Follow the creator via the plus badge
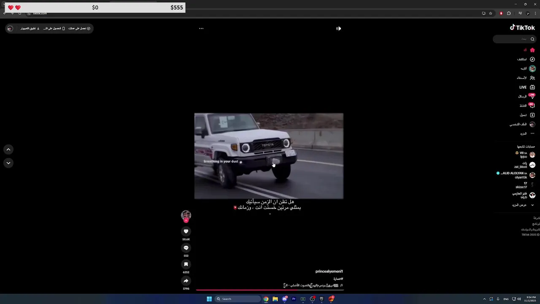 [186, 220]
